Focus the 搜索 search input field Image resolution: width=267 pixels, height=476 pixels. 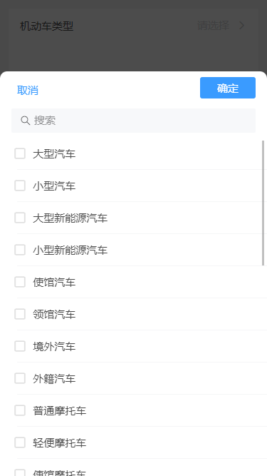tap(134, 121)
